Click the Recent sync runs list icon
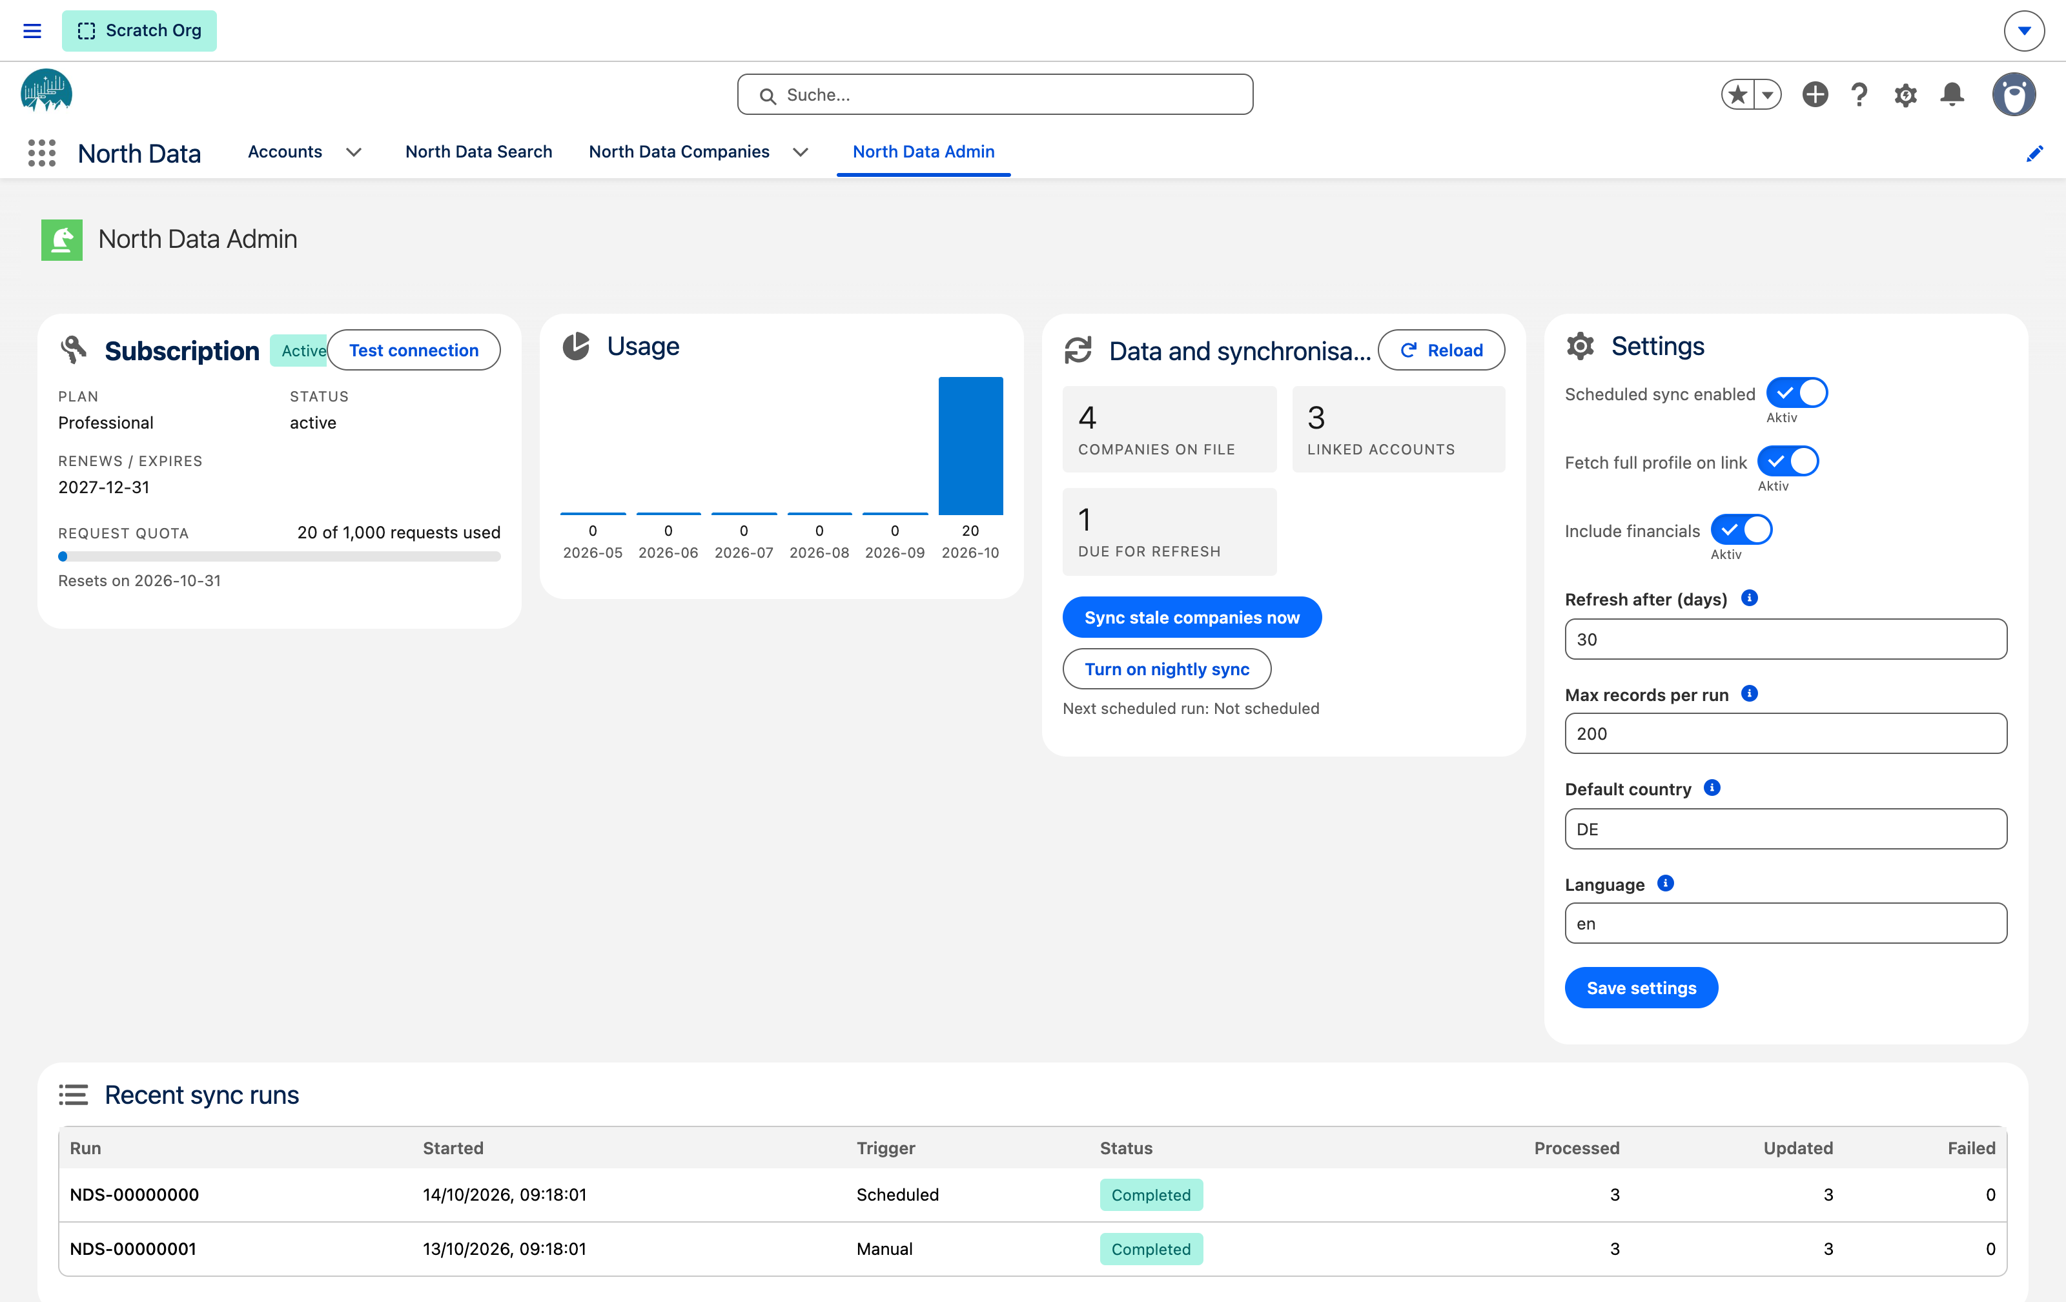The image size is (2066, 1302). click(x=73, y=1094)
